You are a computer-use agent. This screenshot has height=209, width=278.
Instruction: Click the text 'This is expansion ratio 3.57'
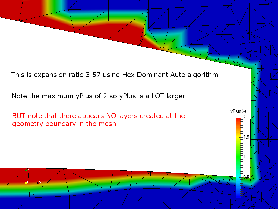coord(56,75)
